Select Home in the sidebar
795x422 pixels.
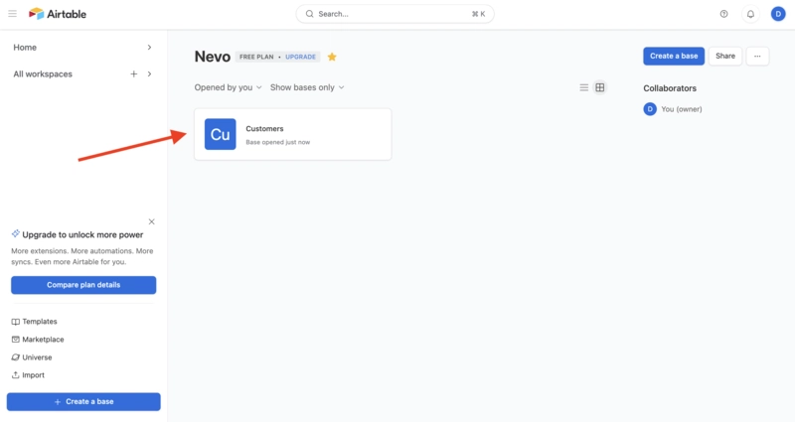coord(25,47)
